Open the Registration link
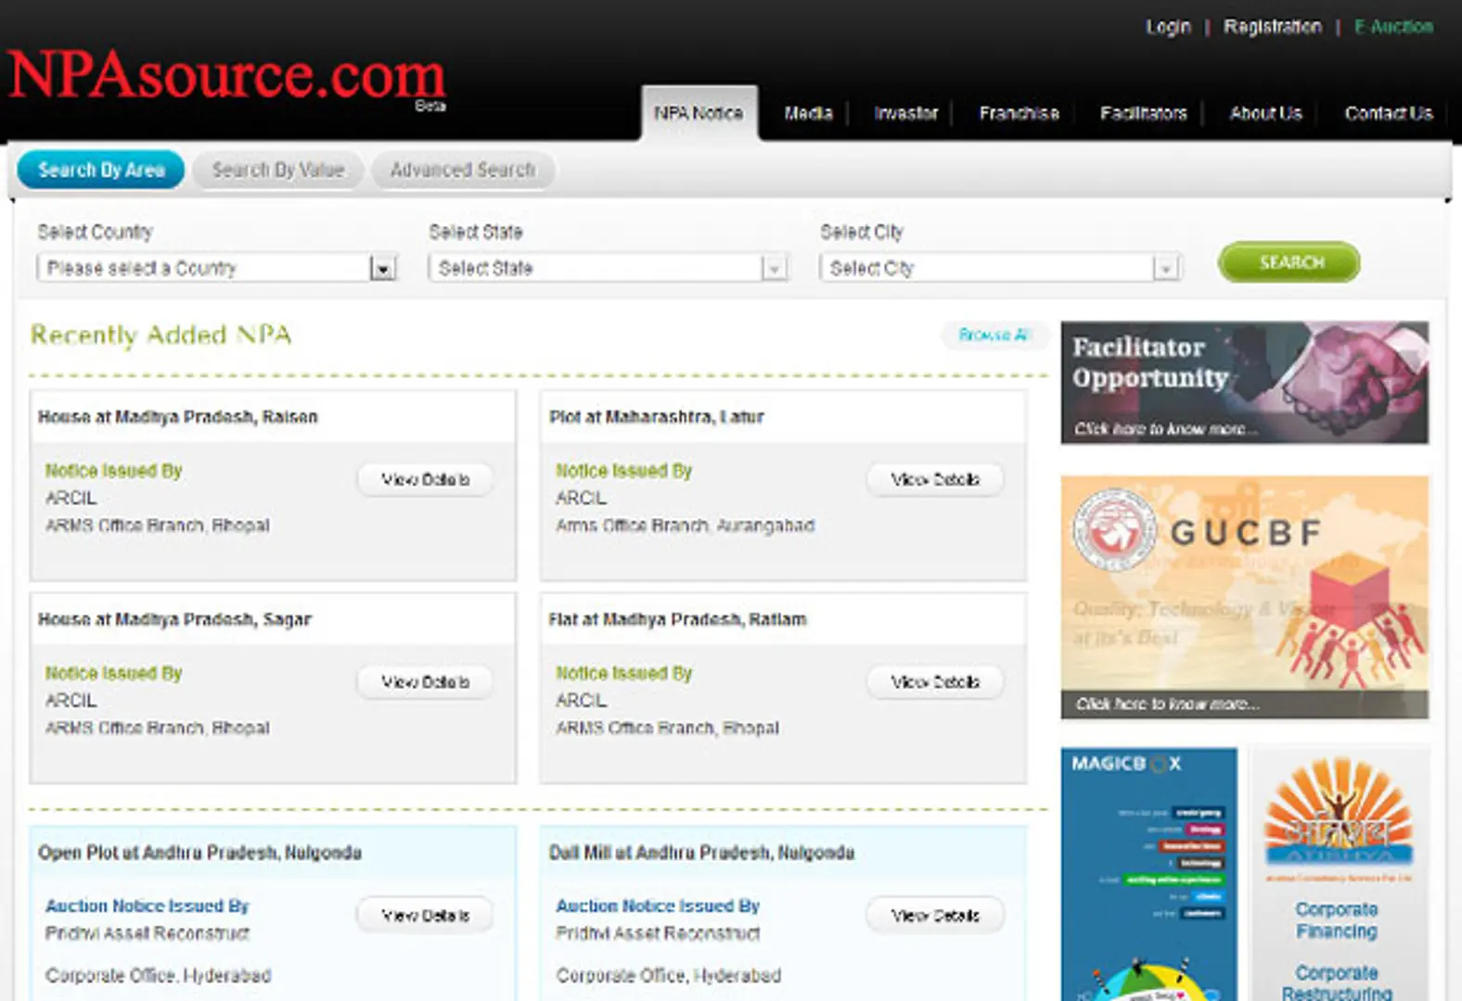Screen dimensions: 1462x1001 [1272, 27]
